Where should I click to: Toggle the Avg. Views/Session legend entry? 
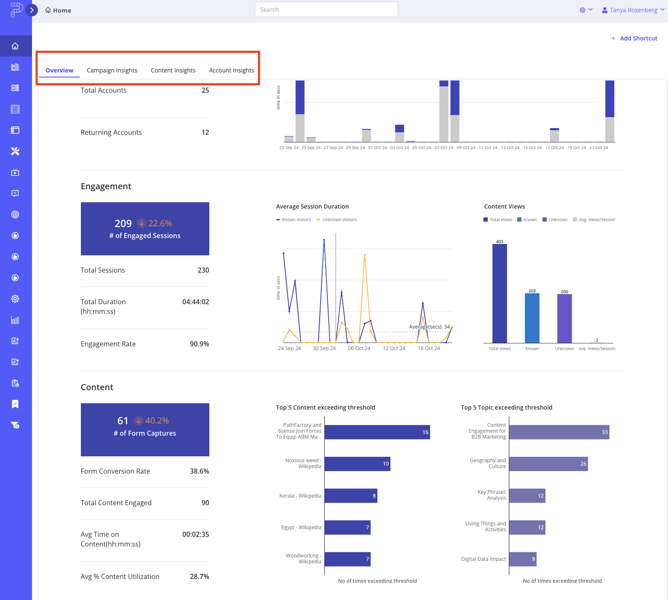594,220
